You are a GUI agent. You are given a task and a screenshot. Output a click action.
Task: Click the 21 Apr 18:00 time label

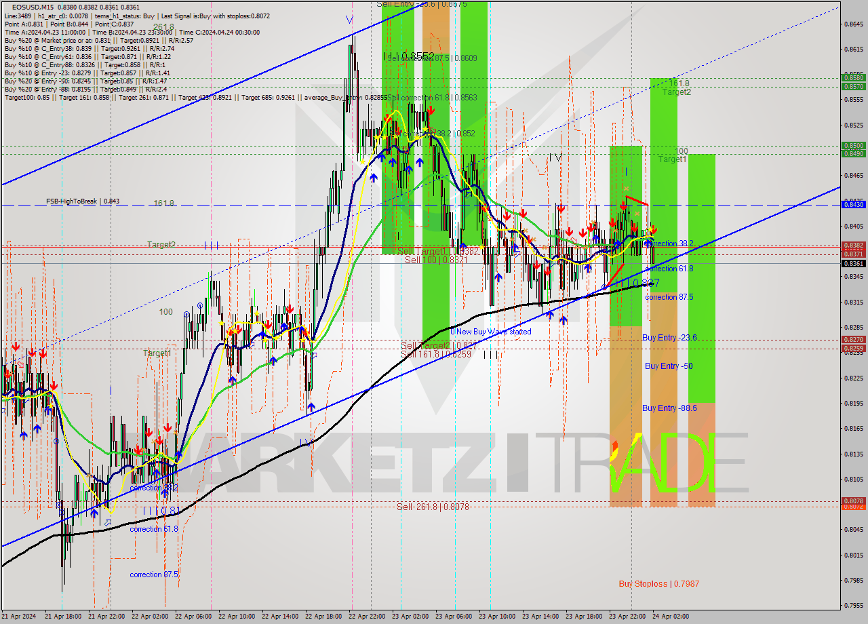point(63,617)
